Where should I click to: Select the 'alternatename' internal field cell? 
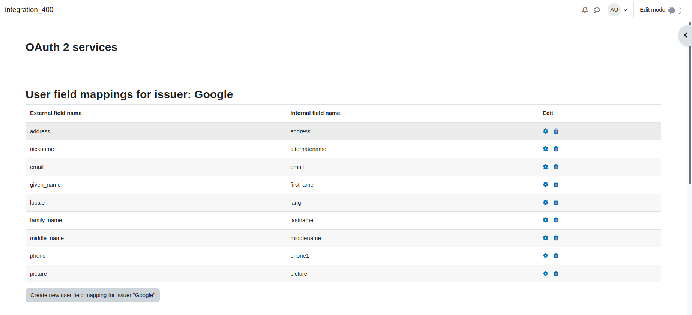point(412,149)
